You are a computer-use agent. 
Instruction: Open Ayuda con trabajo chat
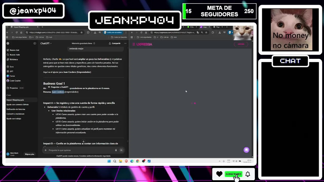[14, 119]
